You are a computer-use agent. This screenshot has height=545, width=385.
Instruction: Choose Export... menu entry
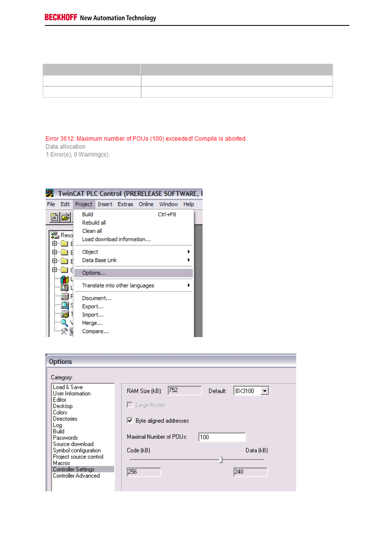point(133,306)
